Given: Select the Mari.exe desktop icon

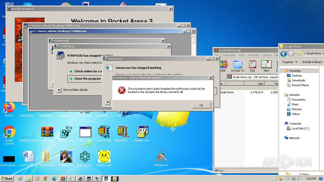Looking at the screenshot, I should [85, 134].
